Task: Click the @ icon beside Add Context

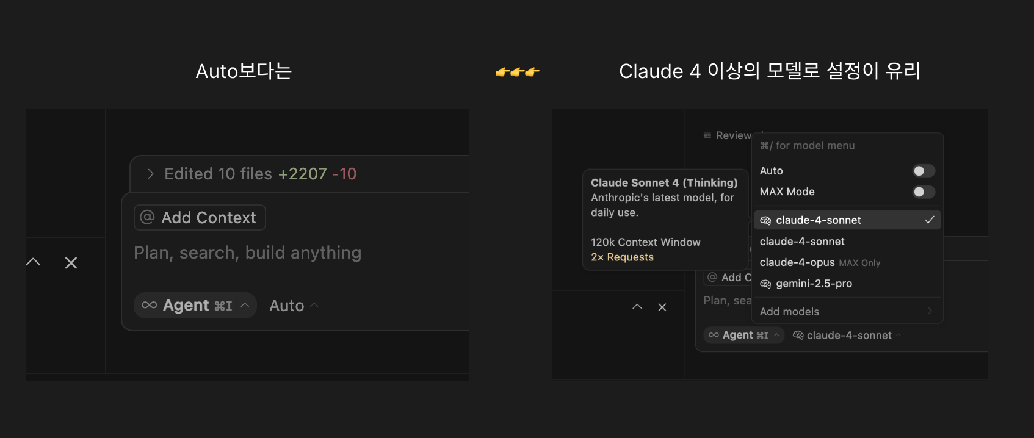Action: [x=147, y=217]
